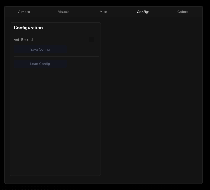
Task: Select the Misc tab
Action: [103, 12]
